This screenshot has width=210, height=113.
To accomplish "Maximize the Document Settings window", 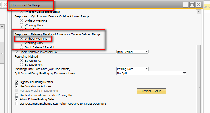I will point(192,5).
